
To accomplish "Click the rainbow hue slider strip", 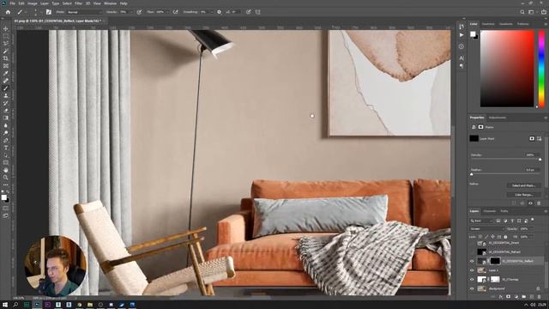I will (x=541, y=69).
